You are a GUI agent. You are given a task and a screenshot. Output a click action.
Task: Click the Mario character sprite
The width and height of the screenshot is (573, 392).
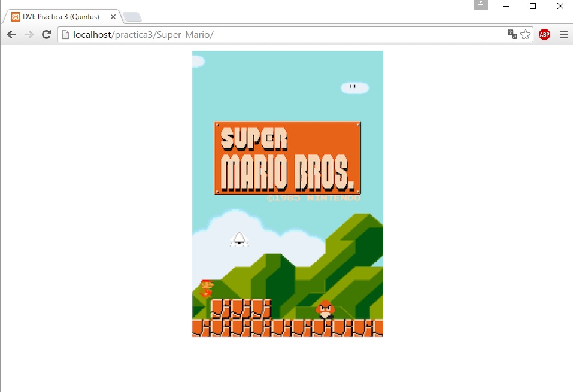[x=207, y=289]
